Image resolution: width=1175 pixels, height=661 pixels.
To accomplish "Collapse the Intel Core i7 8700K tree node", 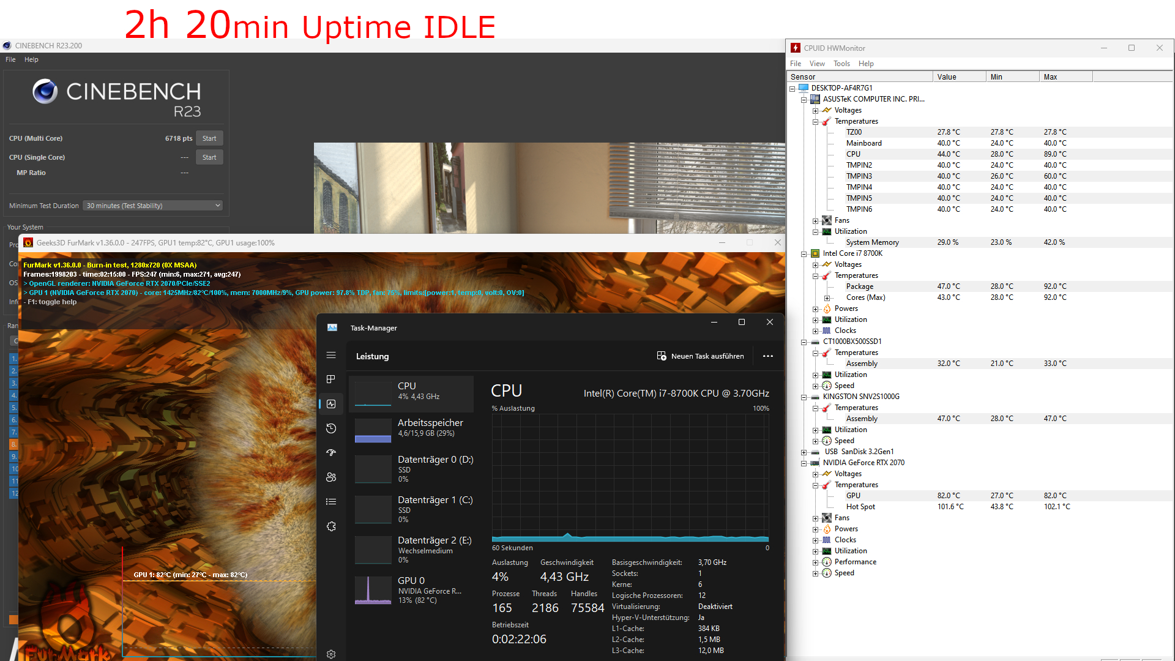I will [804, 254].
